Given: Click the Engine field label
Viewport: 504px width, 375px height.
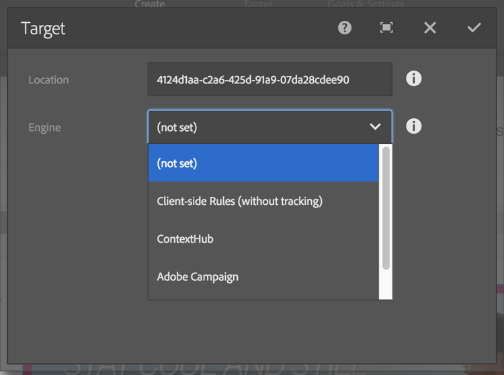Looking at the screenshot, I should pos(44,127).
